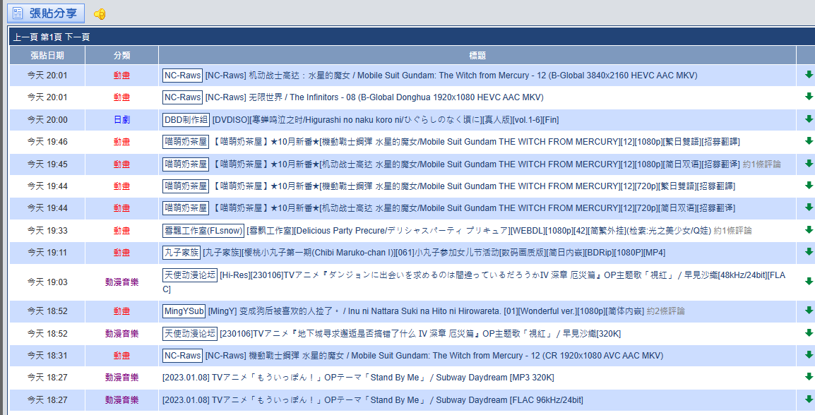
Task: Open the MingYSub group tag
Action: (x=184, y=311)
